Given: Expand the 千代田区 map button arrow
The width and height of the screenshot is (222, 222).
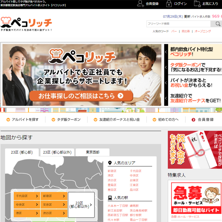Looking at the screenshot, I should 37,196.
